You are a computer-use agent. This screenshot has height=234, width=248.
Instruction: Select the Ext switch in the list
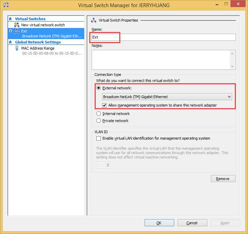pyautogui.click(x=46, y=33)
